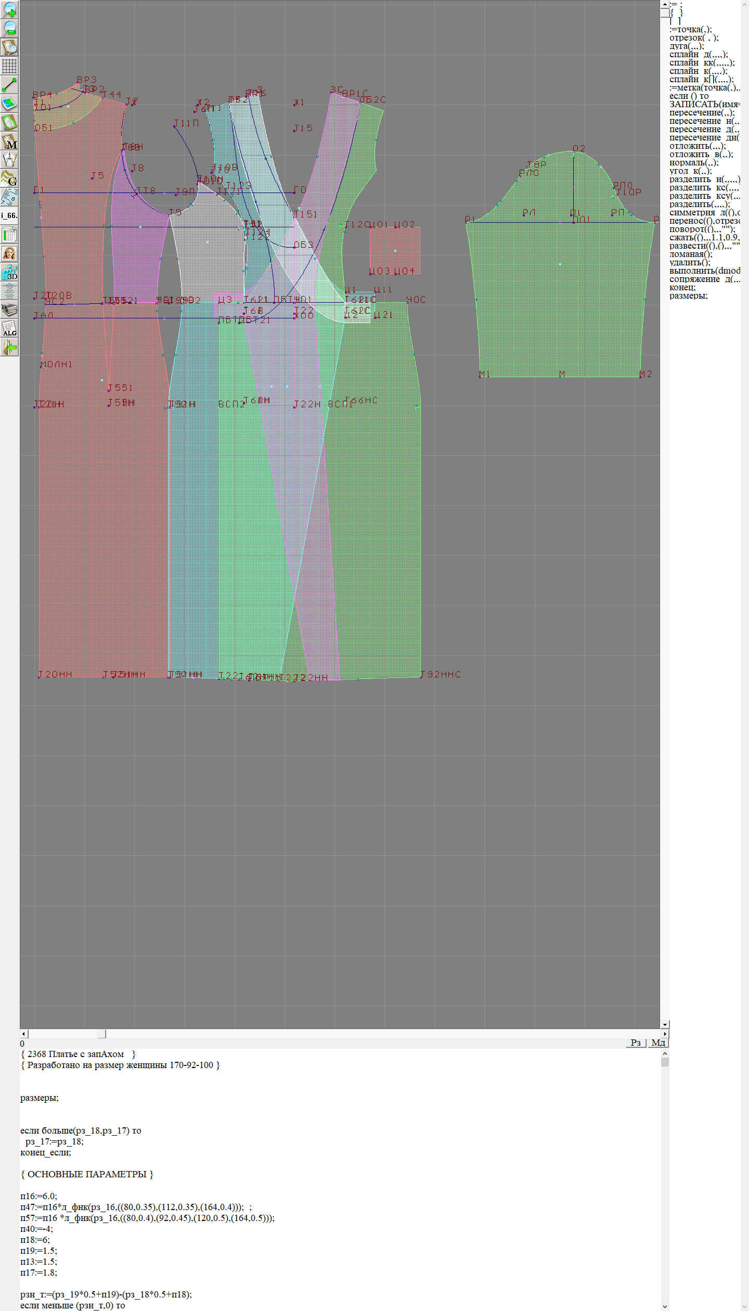The width and height of the screenshot is (749, 1311).
Task: Click the zoom in magnifier icon
Action: pyautogui.click(x=9, y=9)
